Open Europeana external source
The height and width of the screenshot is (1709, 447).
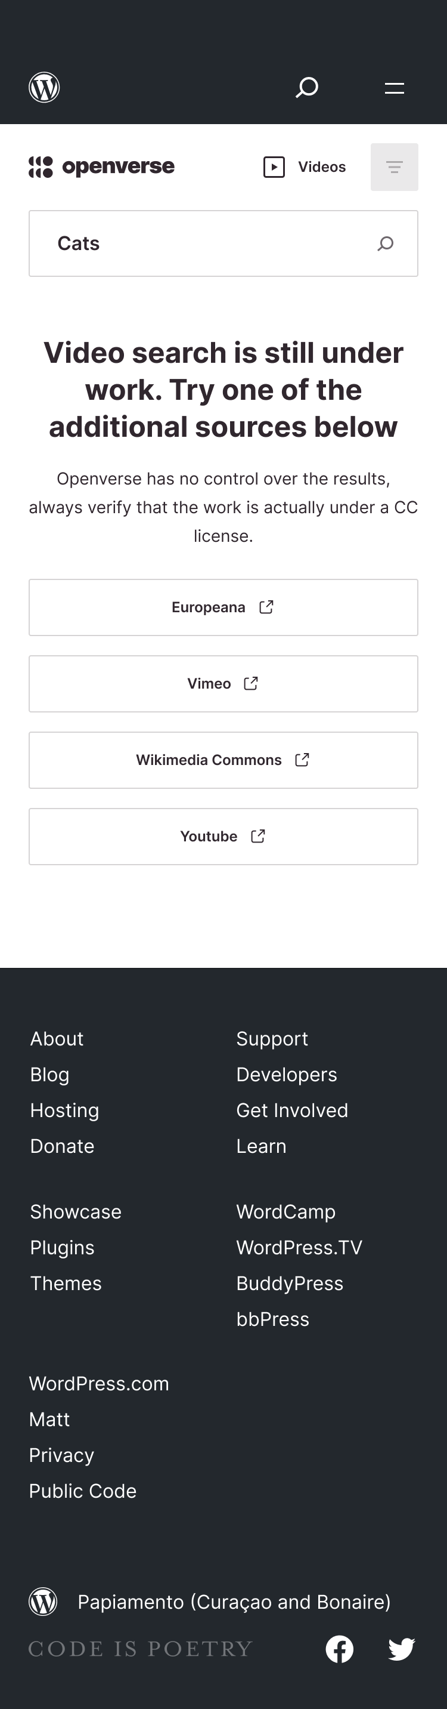223,607
